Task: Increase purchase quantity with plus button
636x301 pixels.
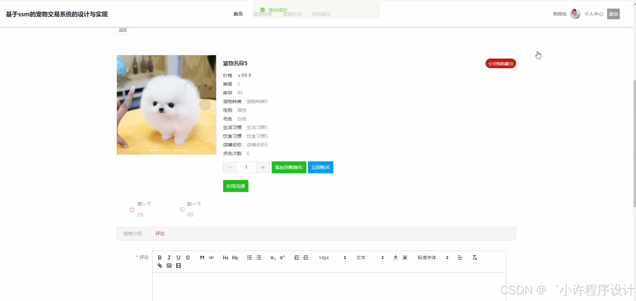Action: (263, 167)
